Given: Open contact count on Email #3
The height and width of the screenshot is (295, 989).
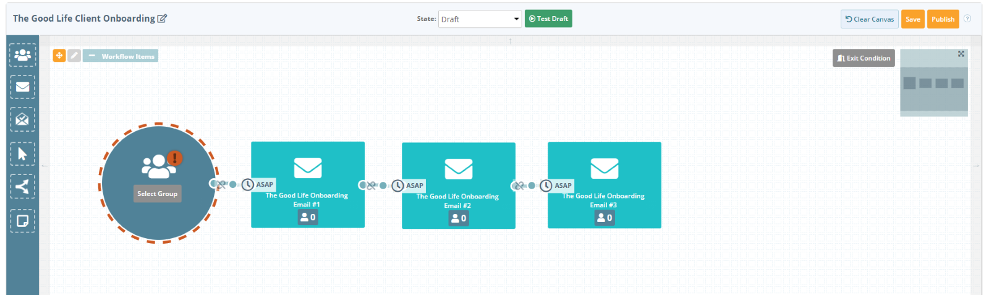Looking at the screenshot, I should tap(605, 218).
